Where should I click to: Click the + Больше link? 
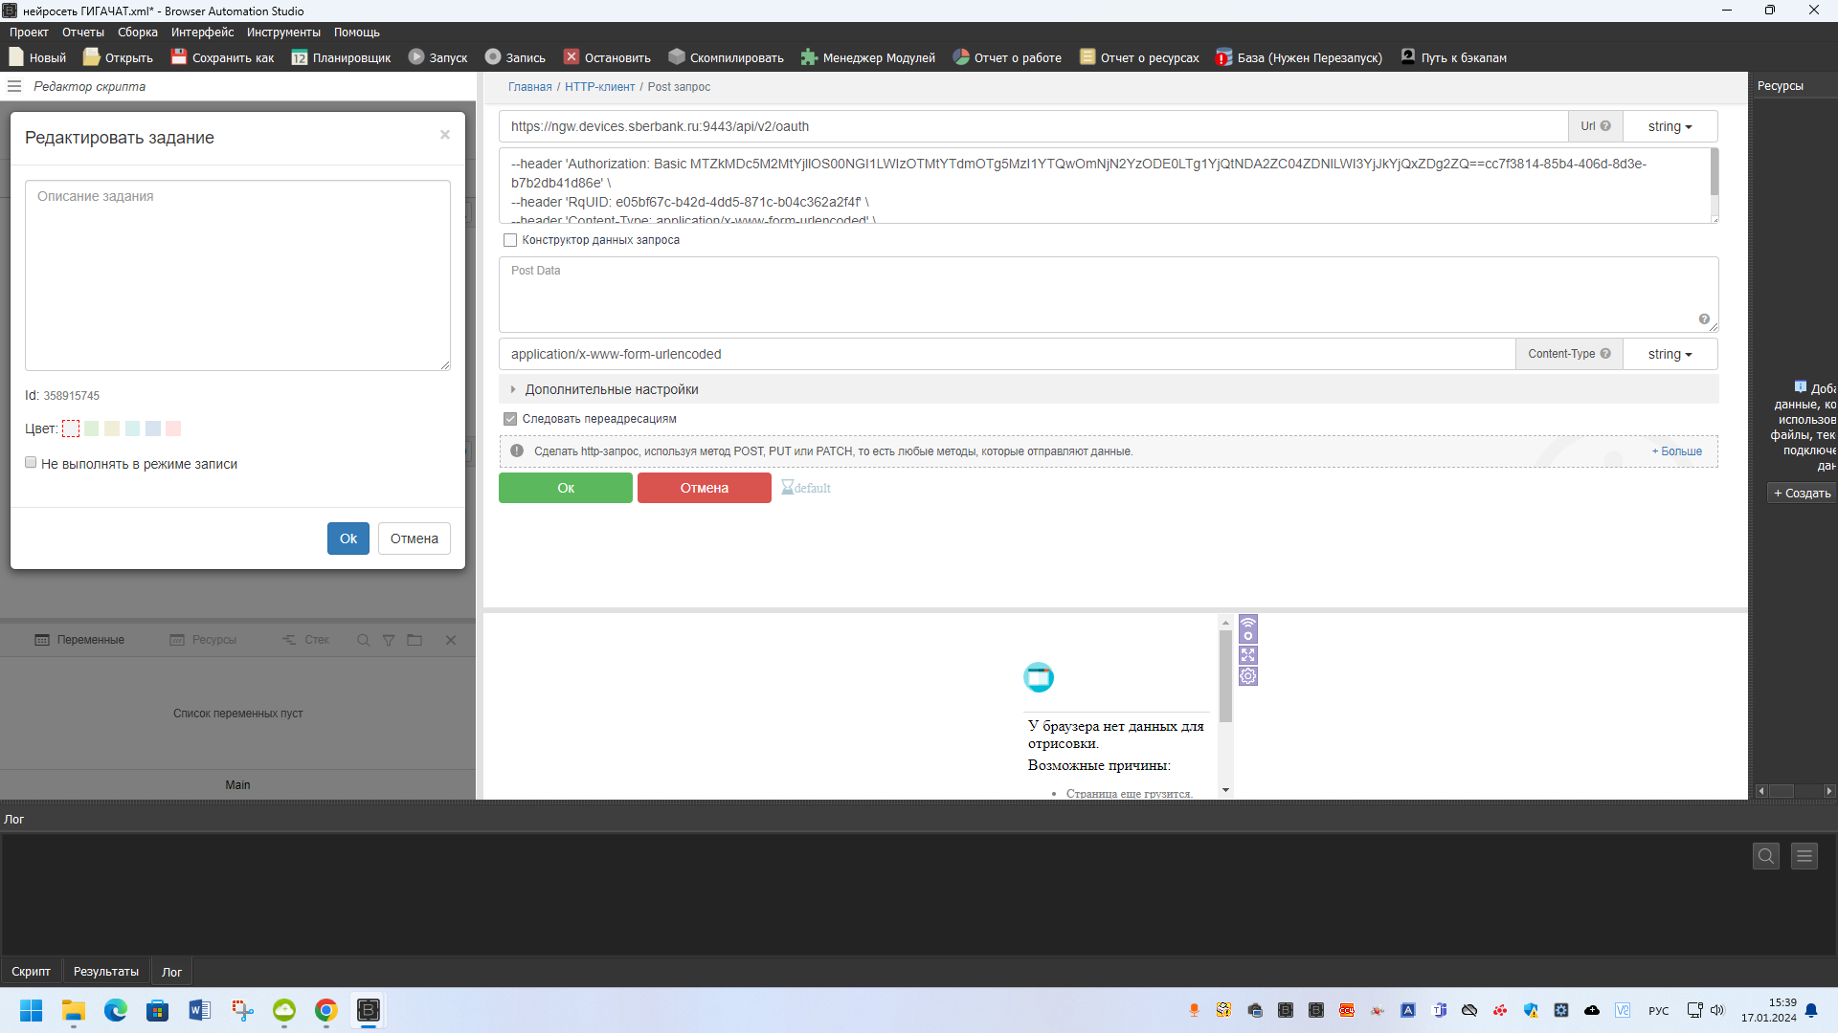[1676, 451]
